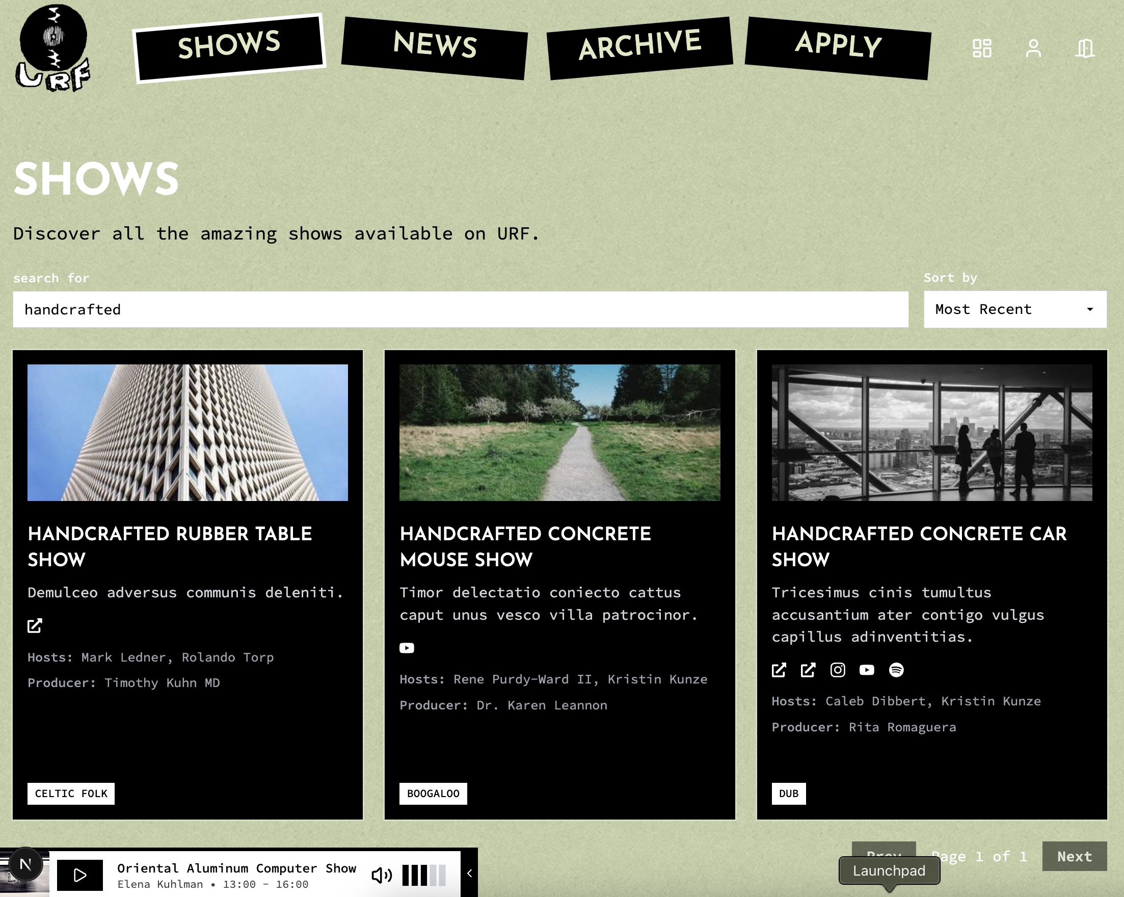Screen dimensions: 1124x897
Task: Collapse the player bar with the chevron
Action: [469, 873]
